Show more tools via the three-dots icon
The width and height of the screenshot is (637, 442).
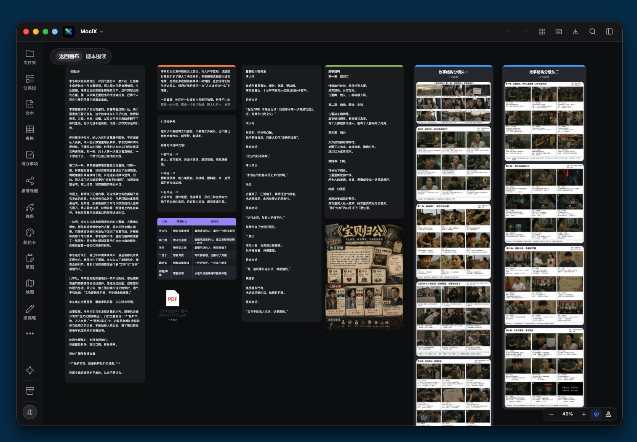tap(29, 334)
